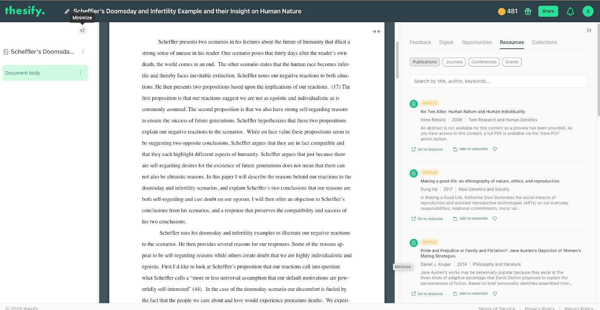Screen dimensions: 600x310
Task: Add Making a good life to collection
Action: tap(471, 219)
